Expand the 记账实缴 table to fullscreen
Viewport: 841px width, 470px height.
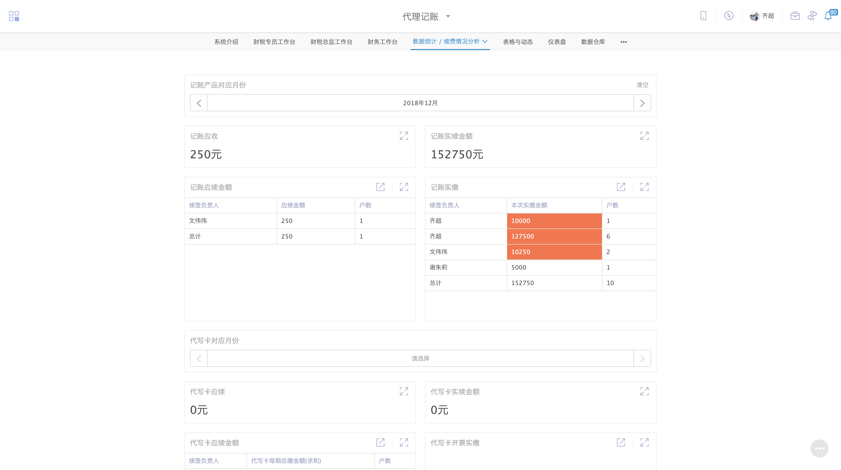[x=645, y=187]
